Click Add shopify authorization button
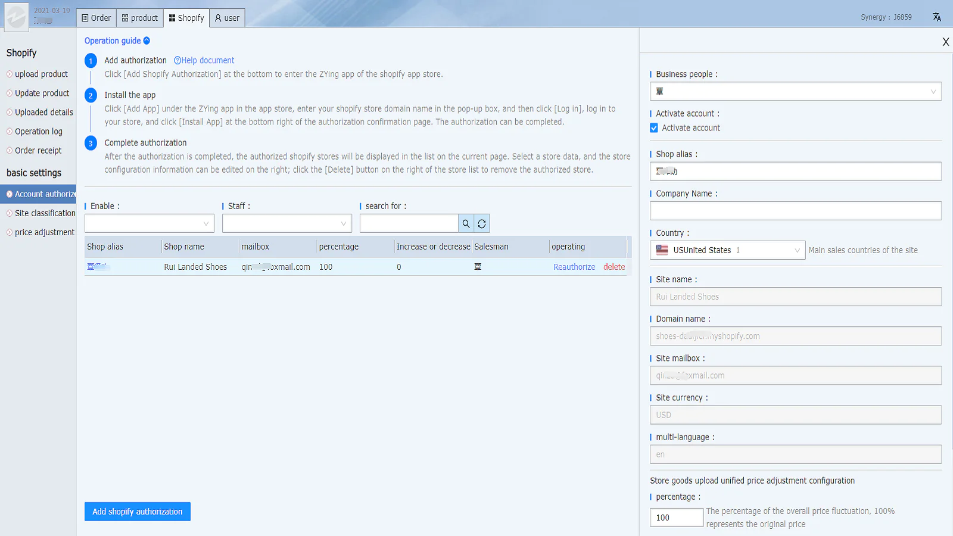The image size is (953, 536). coord(138,512)
